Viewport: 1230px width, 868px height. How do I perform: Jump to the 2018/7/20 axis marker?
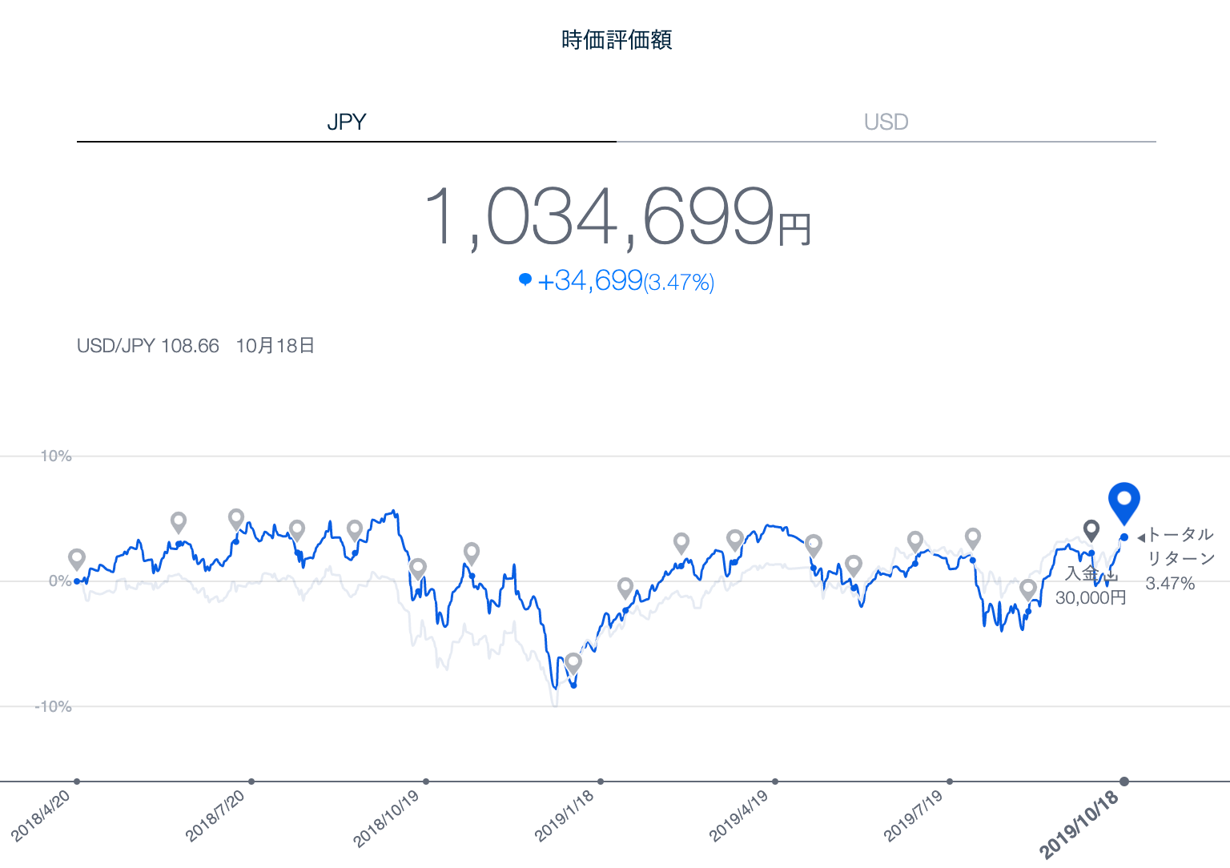(251, 782)
